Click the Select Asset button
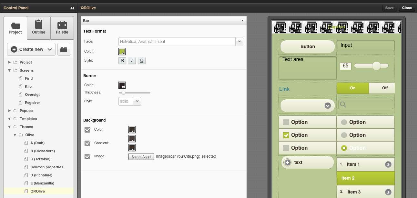The height and width of the screenshot is (198, 417). (141, 157)
